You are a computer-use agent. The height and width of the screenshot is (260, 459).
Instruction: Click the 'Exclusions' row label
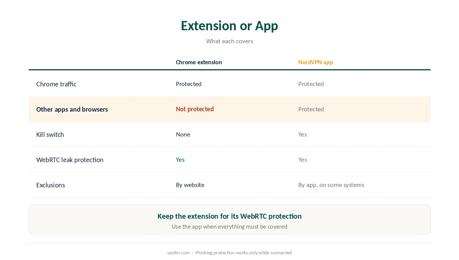point(50,185)
